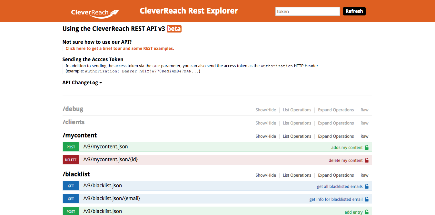435x215 pixels.
Task: Open the GET /v3/blacklist.json path
Action: [x=103, y=186]
